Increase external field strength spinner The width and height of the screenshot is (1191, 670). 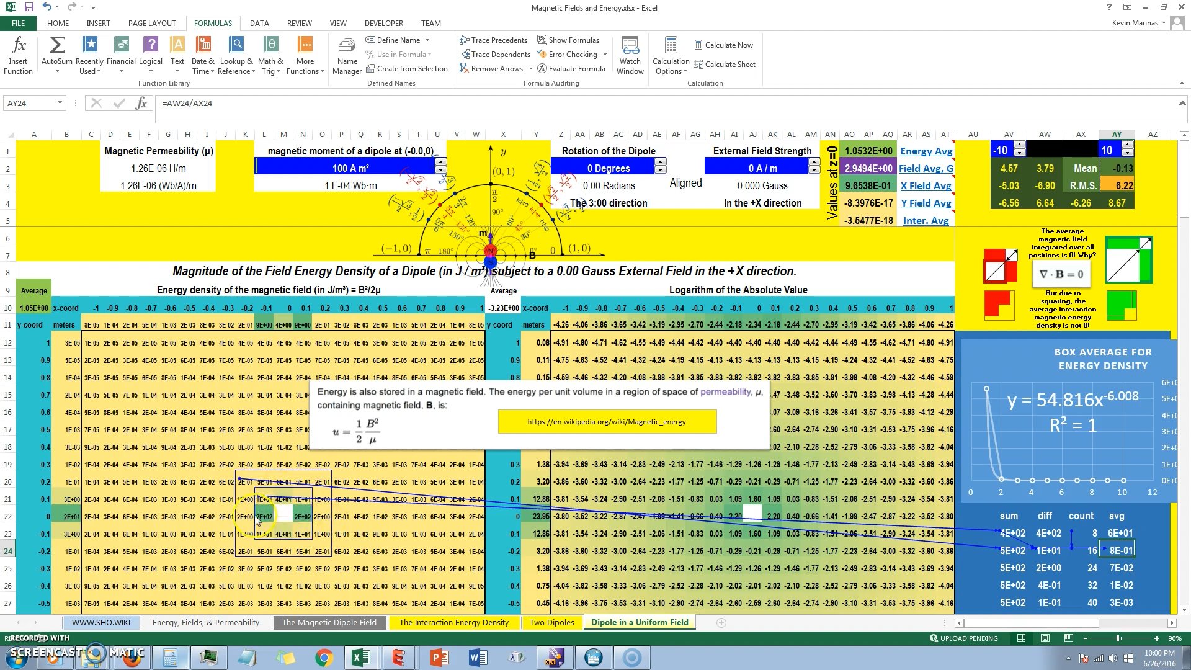tap(814, 163)
